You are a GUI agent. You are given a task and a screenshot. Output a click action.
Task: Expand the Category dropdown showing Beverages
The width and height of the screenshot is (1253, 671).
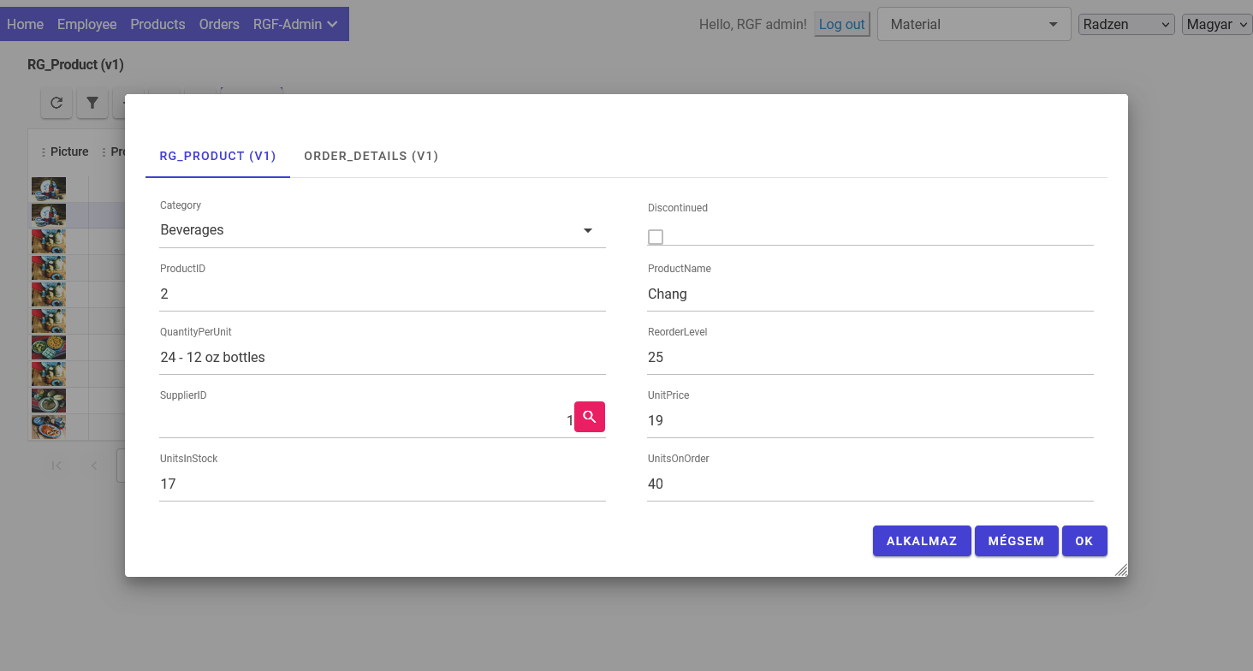pos(587,230)
